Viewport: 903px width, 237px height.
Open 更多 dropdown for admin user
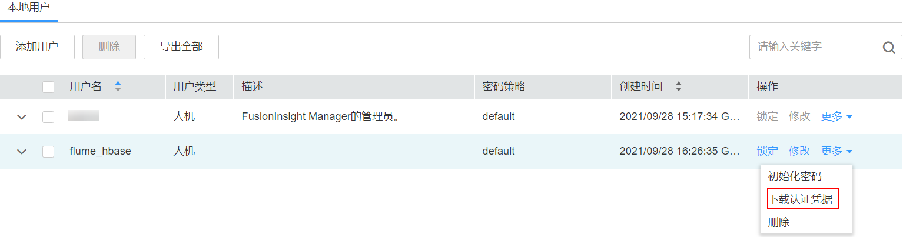(x=836, y=116)
